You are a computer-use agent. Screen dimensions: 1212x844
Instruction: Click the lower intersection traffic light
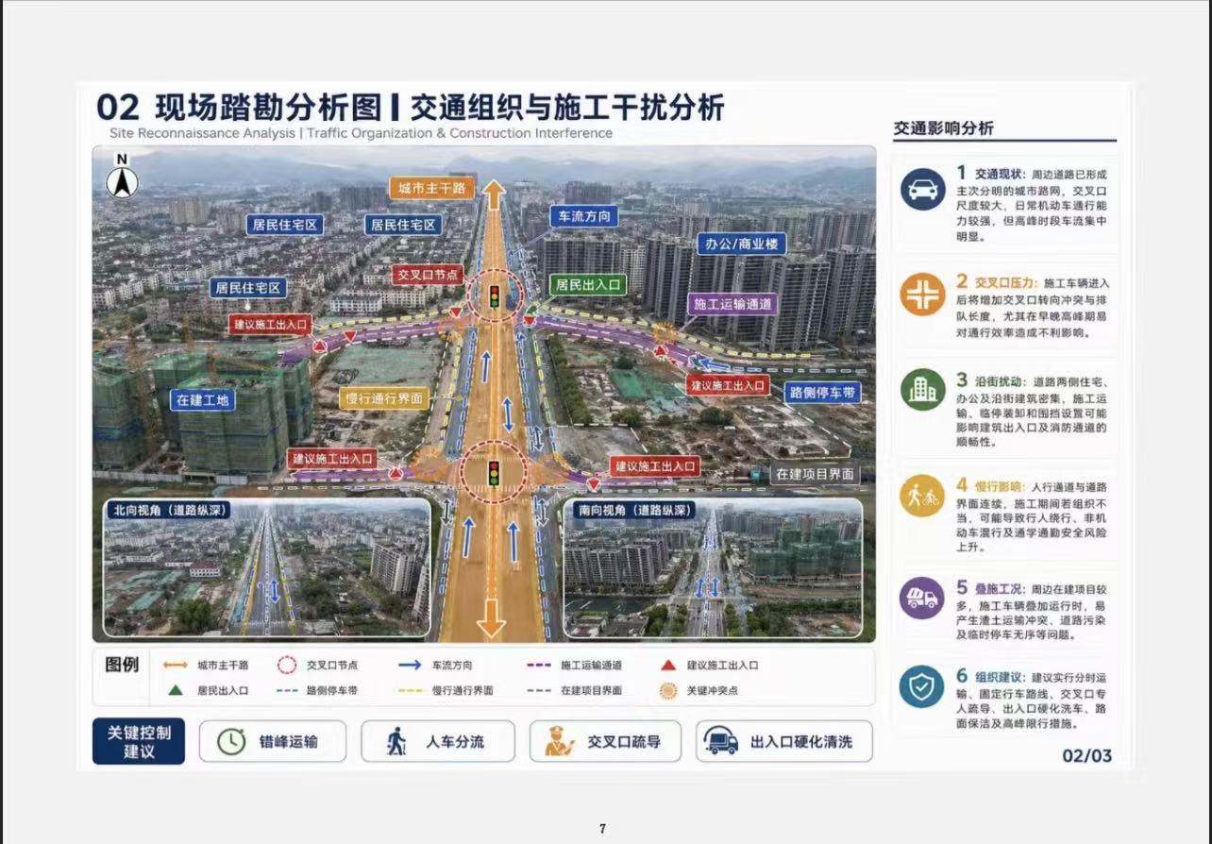point(493,471)
